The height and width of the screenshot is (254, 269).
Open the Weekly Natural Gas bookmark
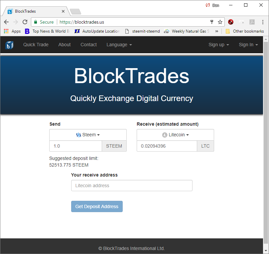pos(187,31)
